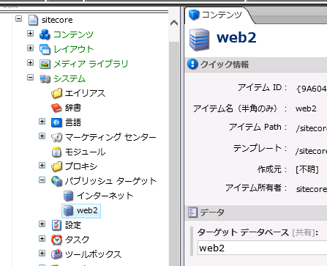
Task: Select レイアウト in the tree
Action: (x=73, y=49)
